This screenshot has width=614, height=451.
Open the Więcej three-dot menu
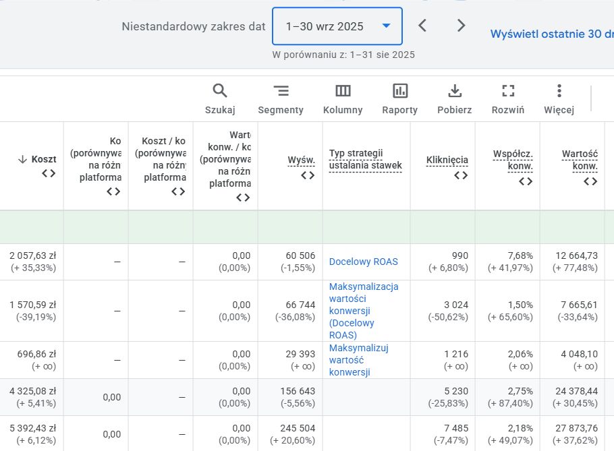(559, 99)
